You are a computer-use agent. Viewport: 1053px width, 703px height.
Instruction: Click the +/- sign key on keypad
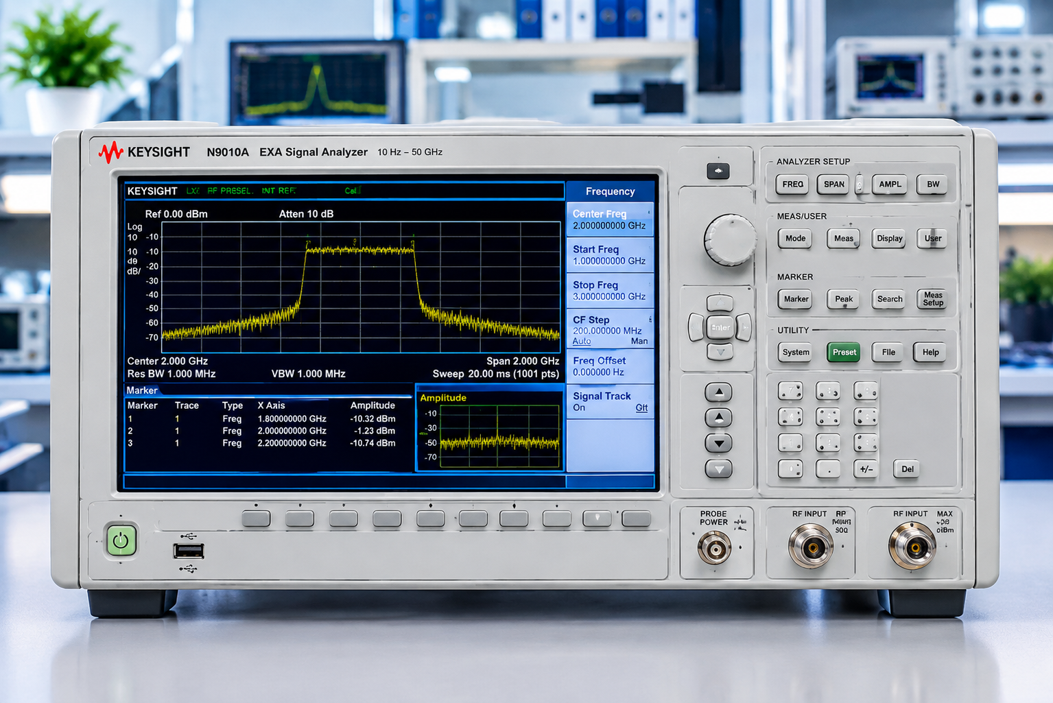pyautogui.click(x=866, y=469)
